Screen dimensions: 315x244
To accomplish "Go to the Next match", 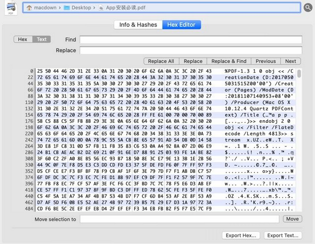I will (290, 61).
